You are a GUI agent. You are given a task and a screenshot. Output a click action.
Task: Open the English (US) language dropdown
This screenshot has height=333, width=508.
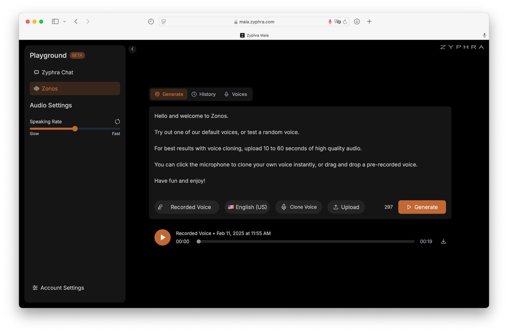247,207
